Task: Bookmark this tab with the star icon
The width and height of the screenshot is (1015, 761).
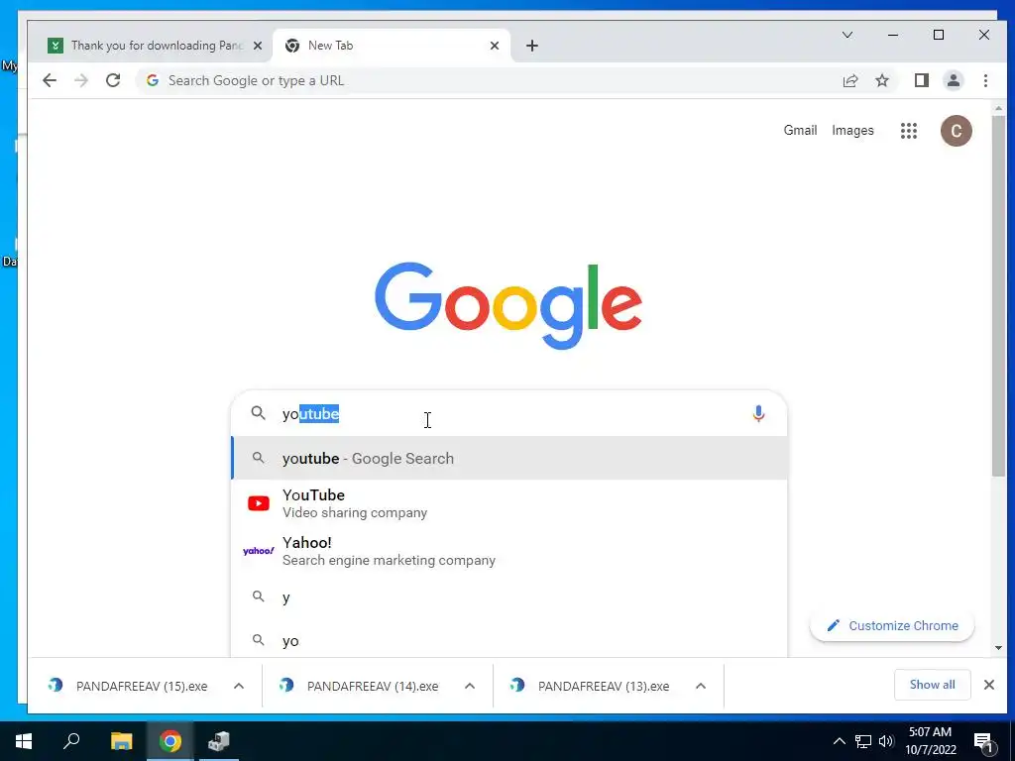Action: pyautogui.click(x=881, y=80)
